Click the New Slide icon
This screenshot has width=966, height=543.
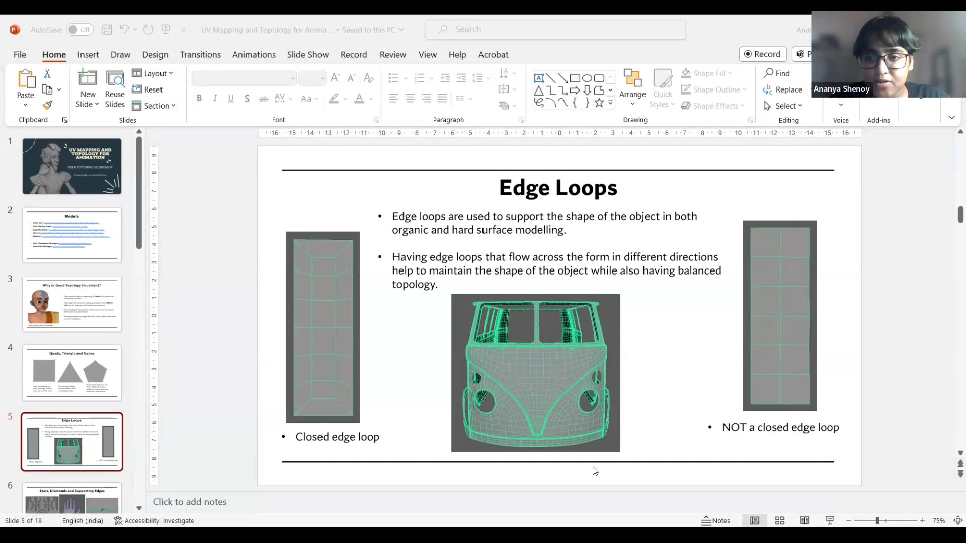[88, 78]
